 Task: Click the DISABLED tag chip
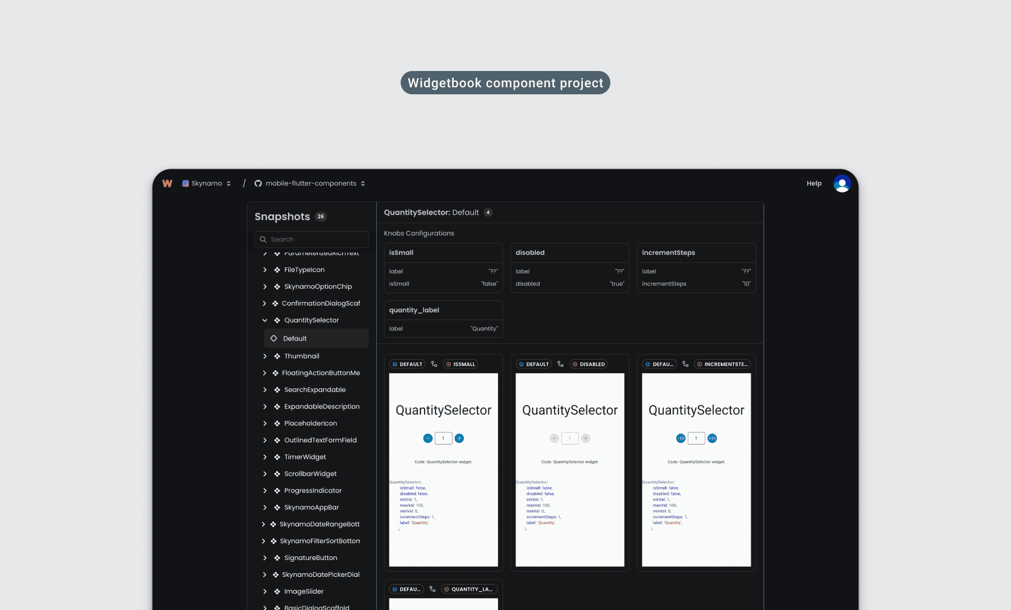coord(588,364)
